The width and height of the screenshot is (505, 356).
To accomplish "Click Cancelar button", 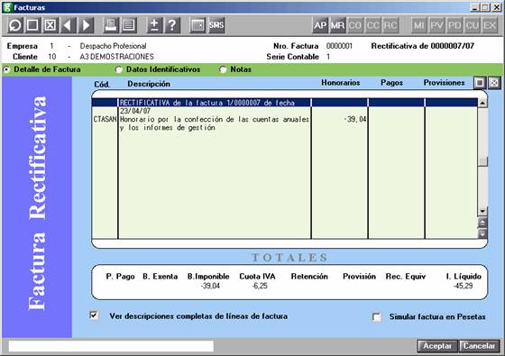I will click(479, 346).
